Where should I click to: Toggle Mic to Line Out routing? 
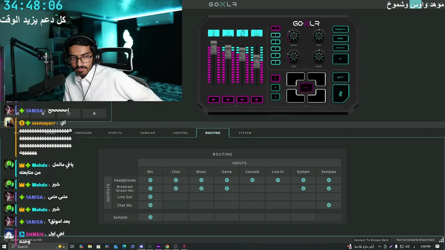pos(150,197)
